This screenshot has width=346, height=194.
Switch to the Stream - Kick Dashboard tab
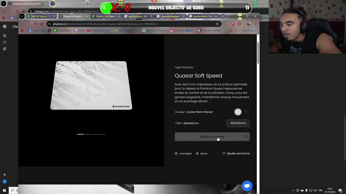[x=106, y=16]
